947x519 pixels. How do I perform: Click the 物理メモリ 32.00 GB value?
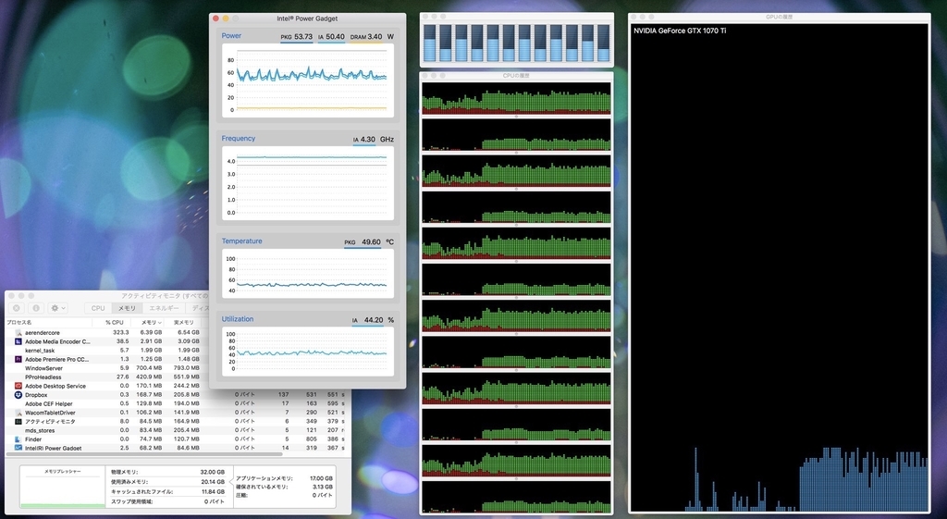tap(212, 472)
